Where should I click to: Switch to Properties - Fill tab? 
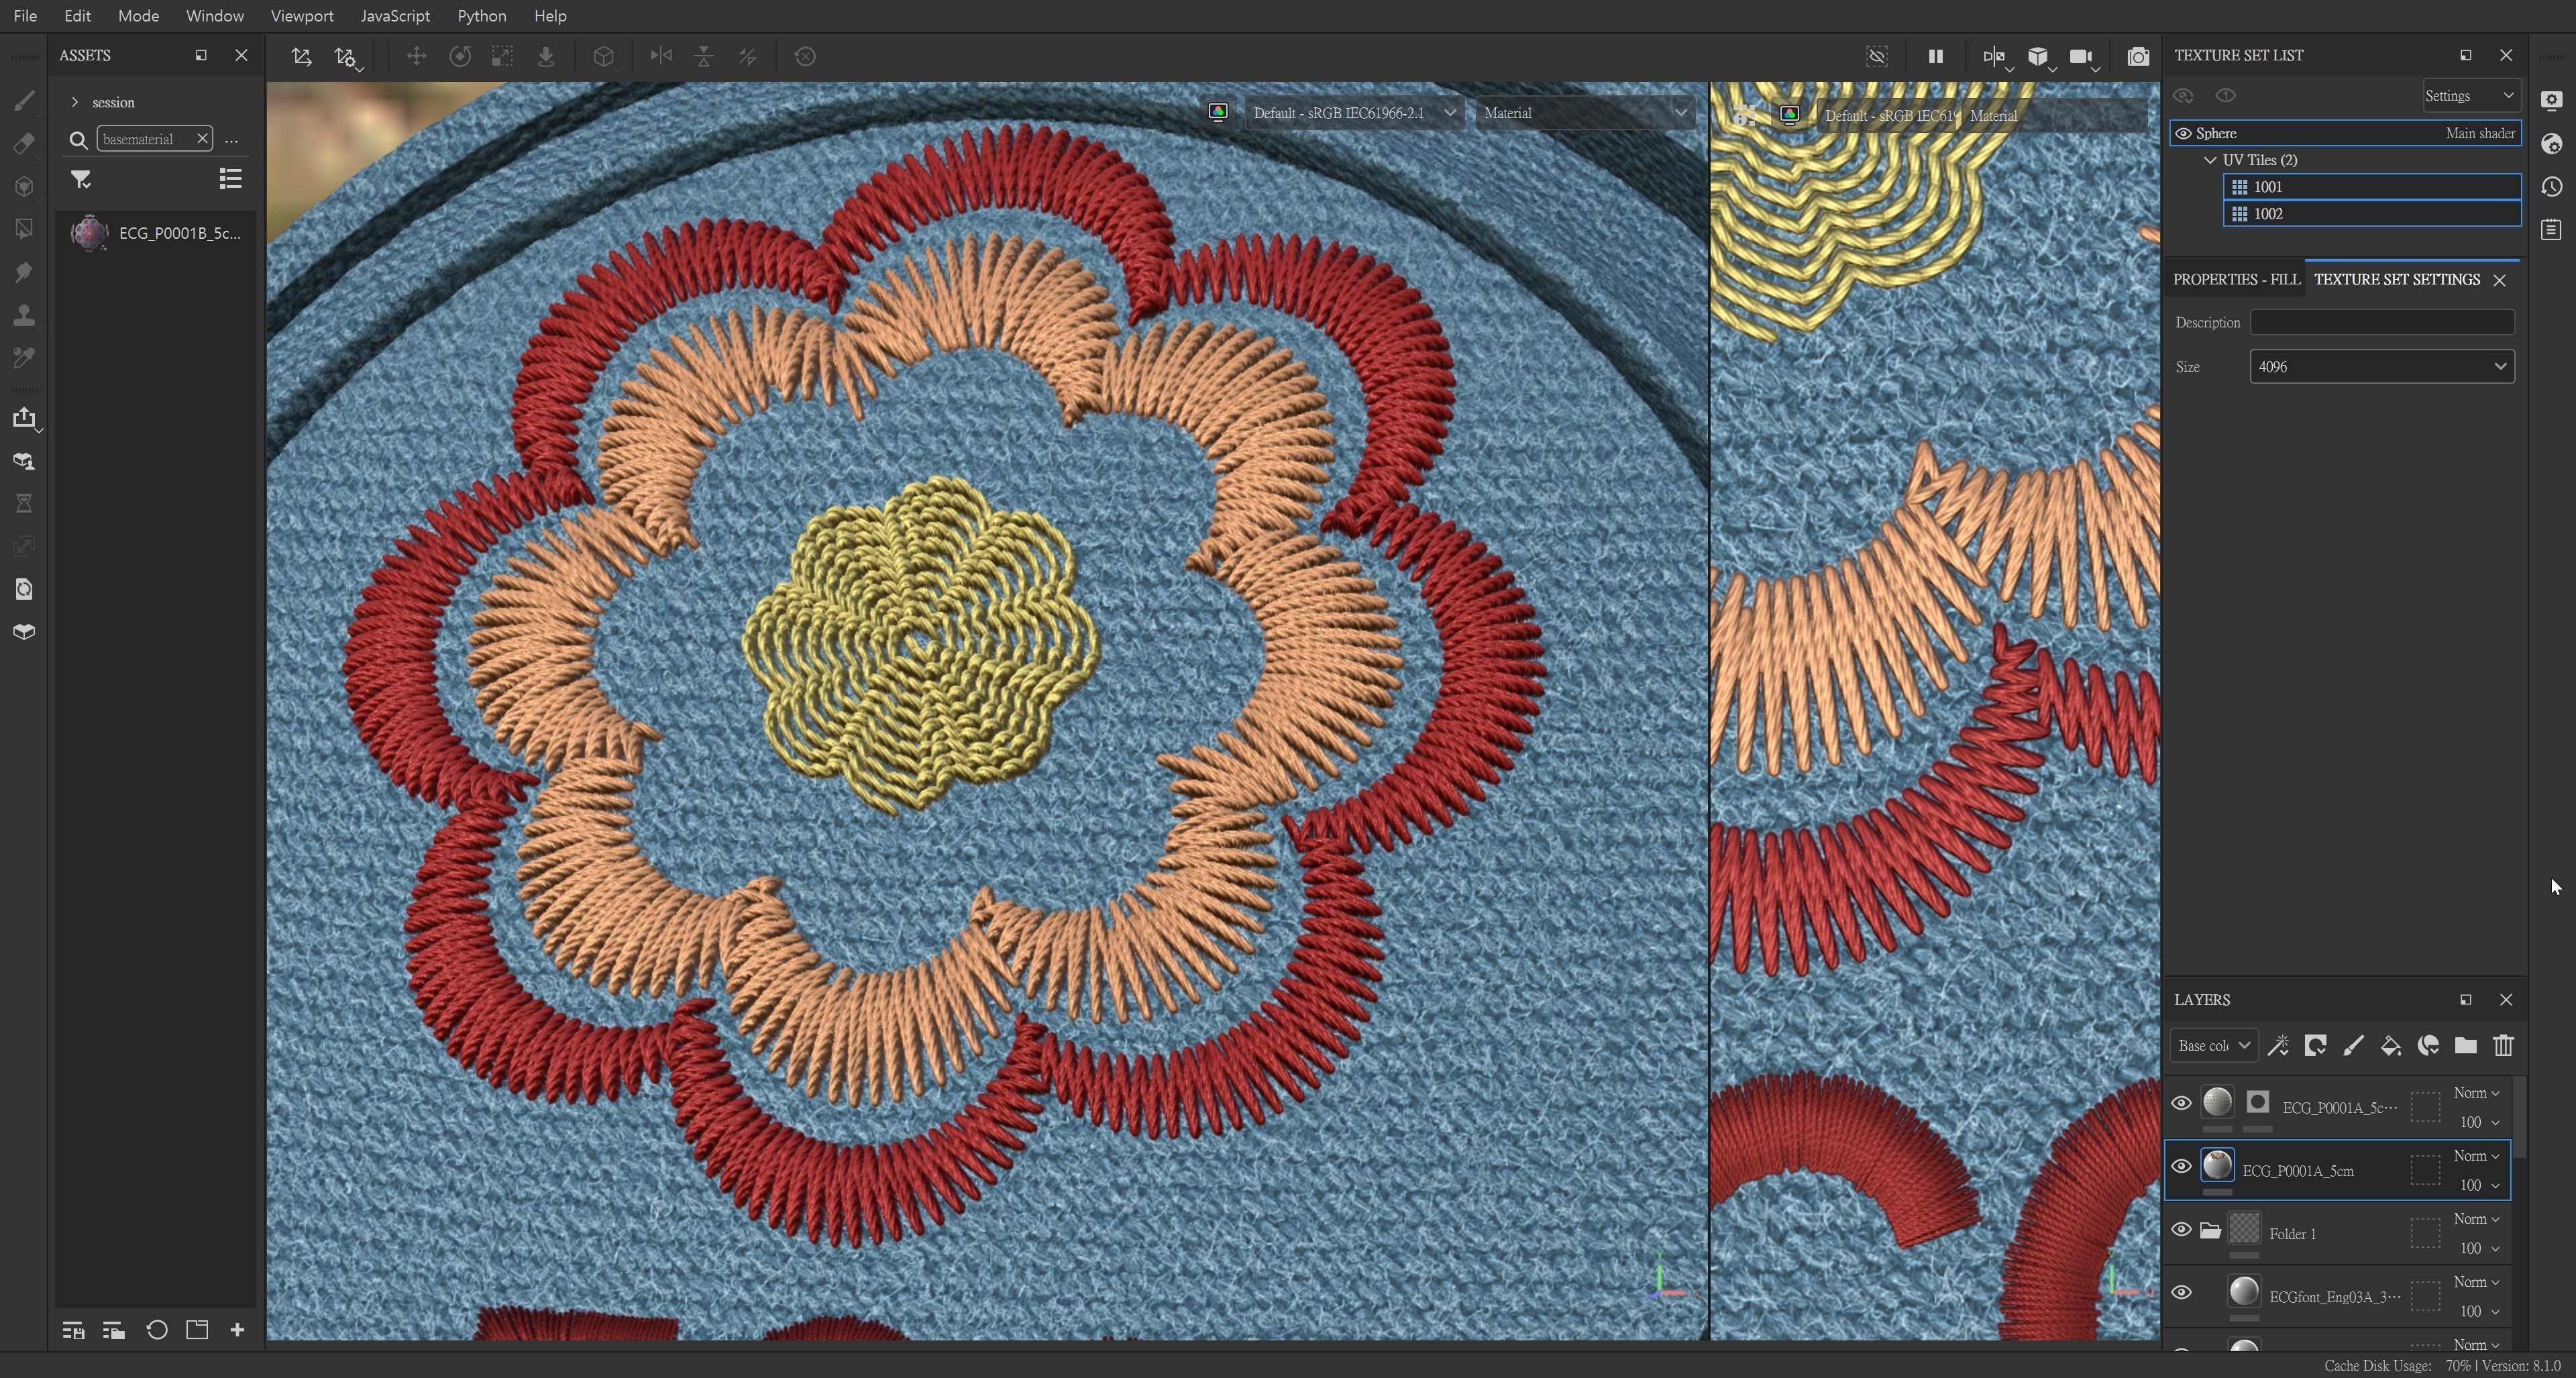(x=2236, y=279)
